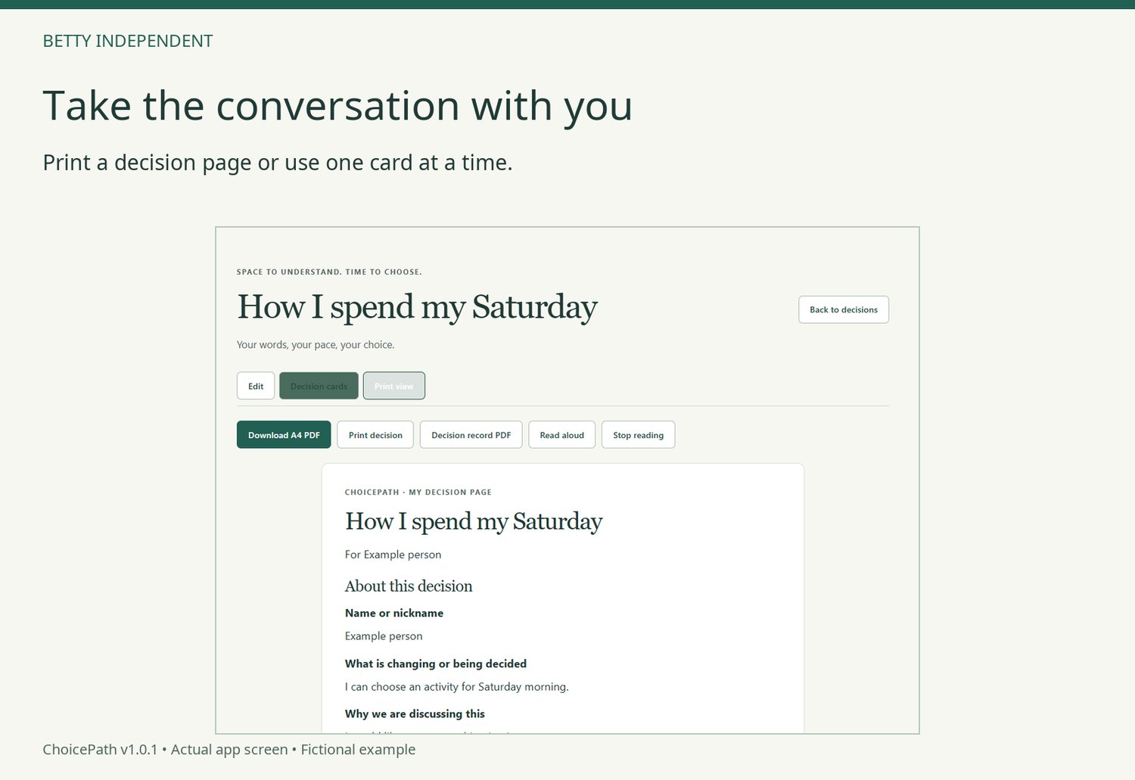The height and width of the screenshot is (780, 1135).
Task: Select the Print view tab
Action: click(x=394, y=386)
